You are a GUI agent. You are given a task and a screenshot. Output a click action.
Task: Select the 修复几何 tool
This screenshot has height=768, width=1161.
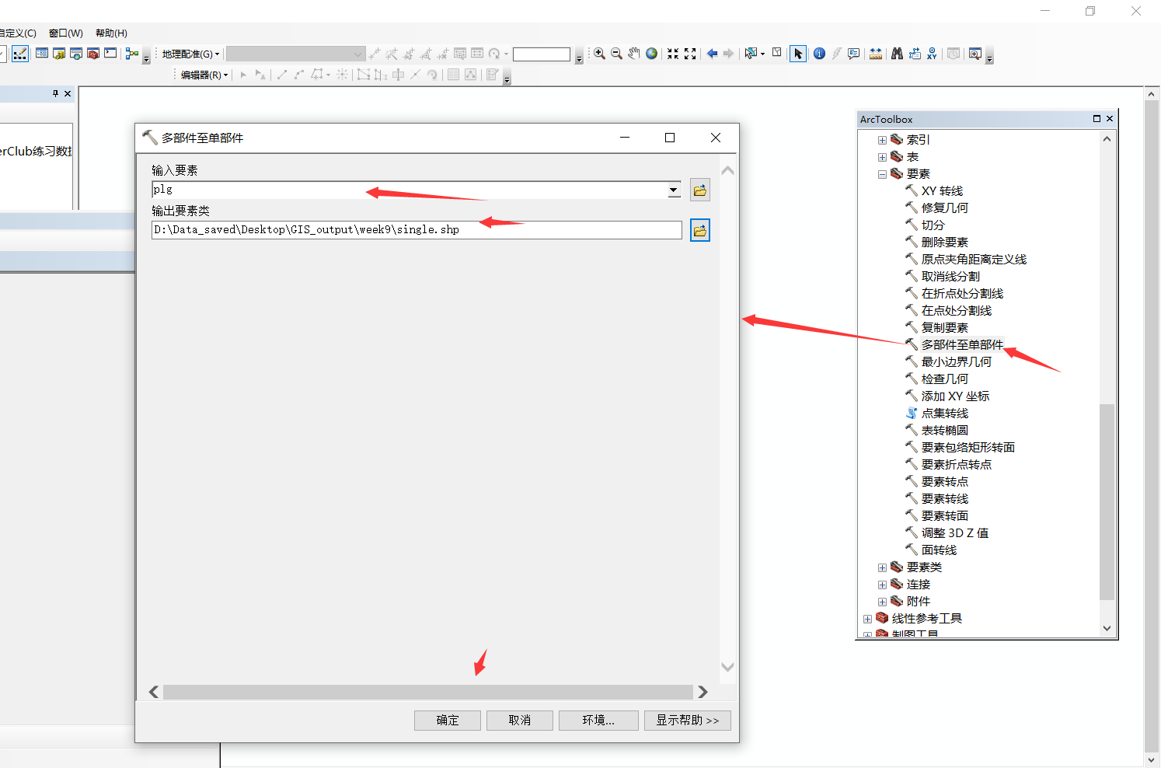(945, 208)
